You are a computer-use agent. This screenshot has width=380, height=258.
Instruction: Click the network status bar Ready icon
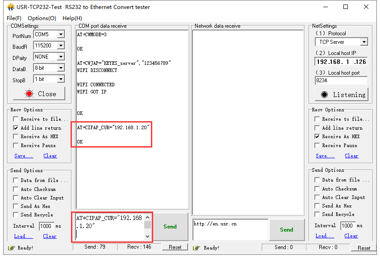coord(196,248)
